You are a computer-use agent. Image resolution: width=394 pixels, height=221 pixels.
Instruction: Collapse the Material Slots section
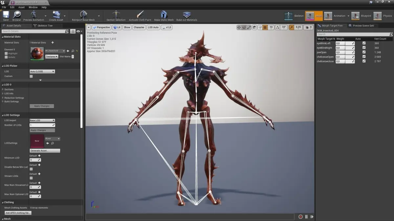pyautogui.click(x=3, y=37)
